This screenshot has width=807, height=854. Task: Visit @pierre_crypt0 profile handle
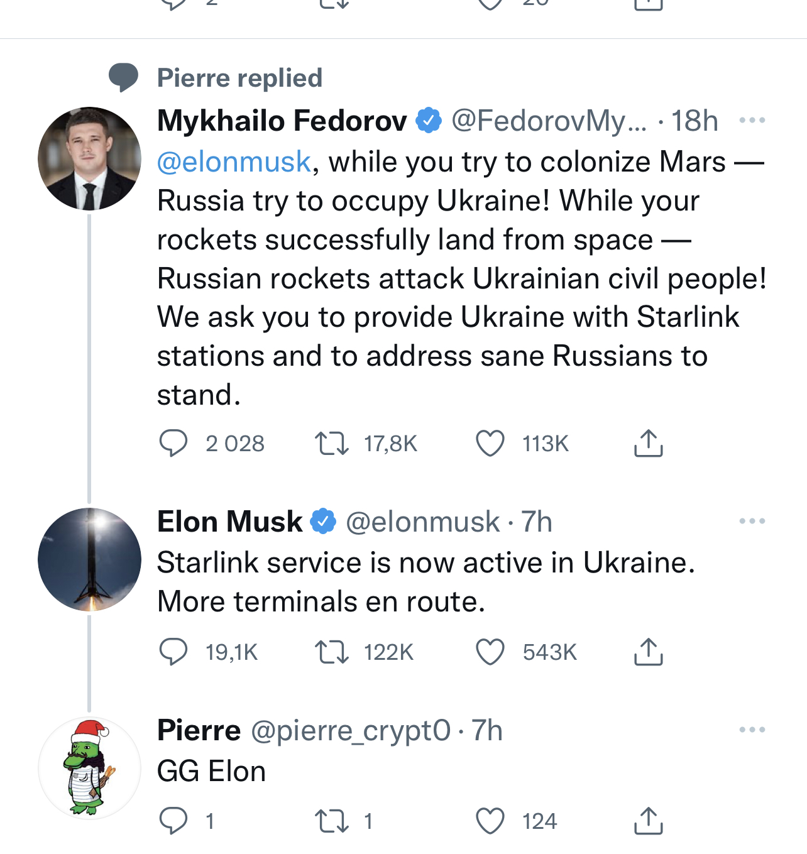point(351,731)
